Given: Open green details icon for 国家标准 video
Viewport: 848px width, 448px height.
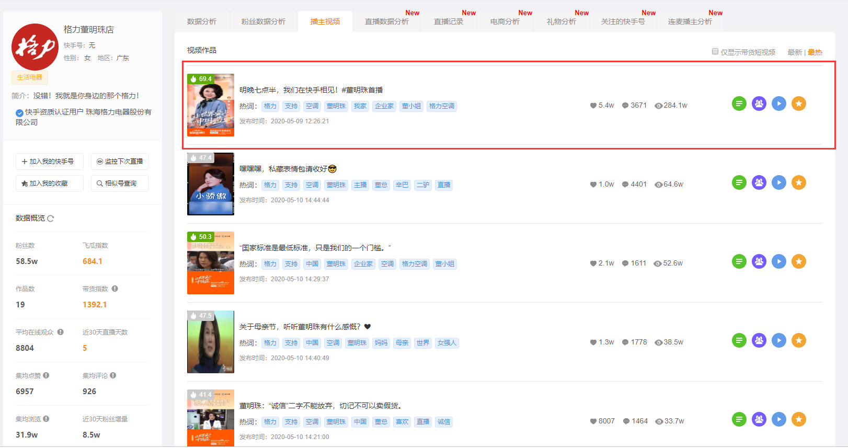Looking at the screenshot, I should [x=739, y=261].
